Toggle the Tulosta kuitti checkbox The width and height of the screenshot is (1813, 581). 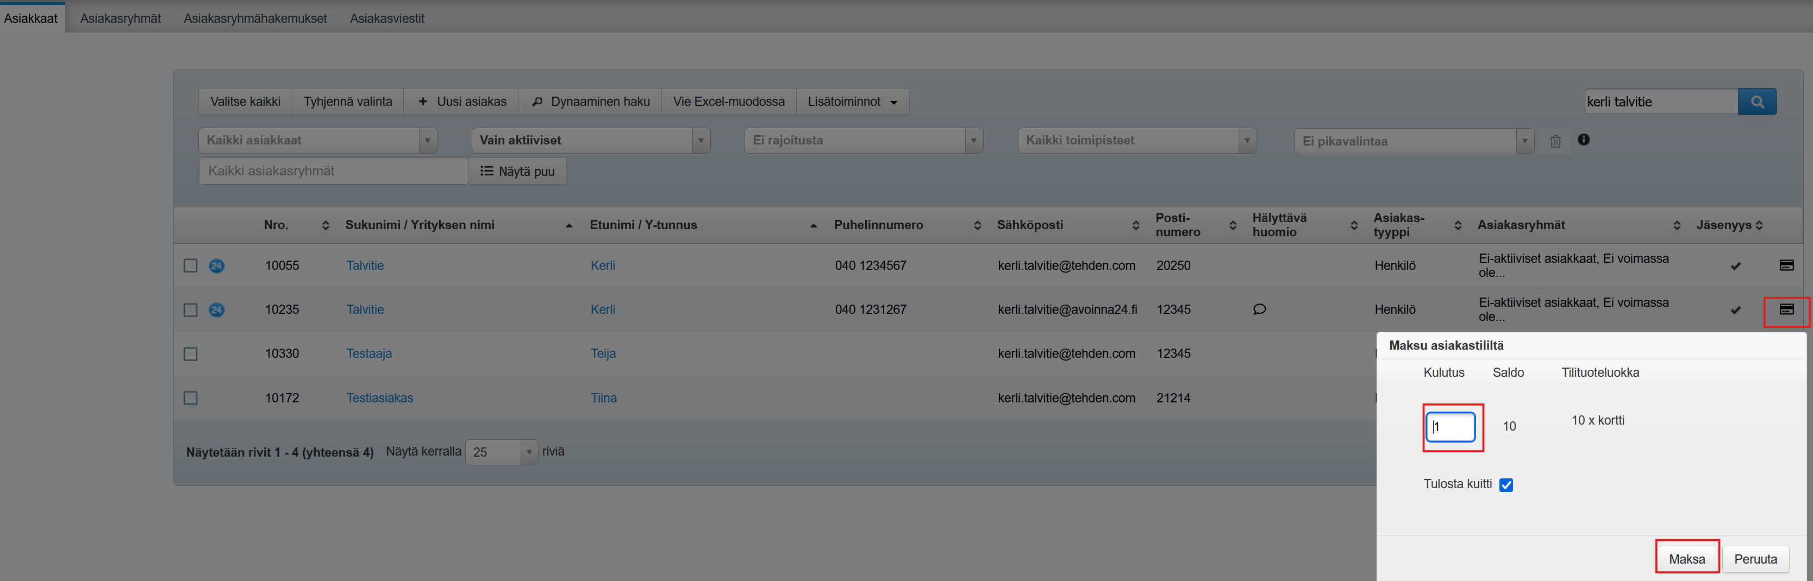pos(1506,485)
